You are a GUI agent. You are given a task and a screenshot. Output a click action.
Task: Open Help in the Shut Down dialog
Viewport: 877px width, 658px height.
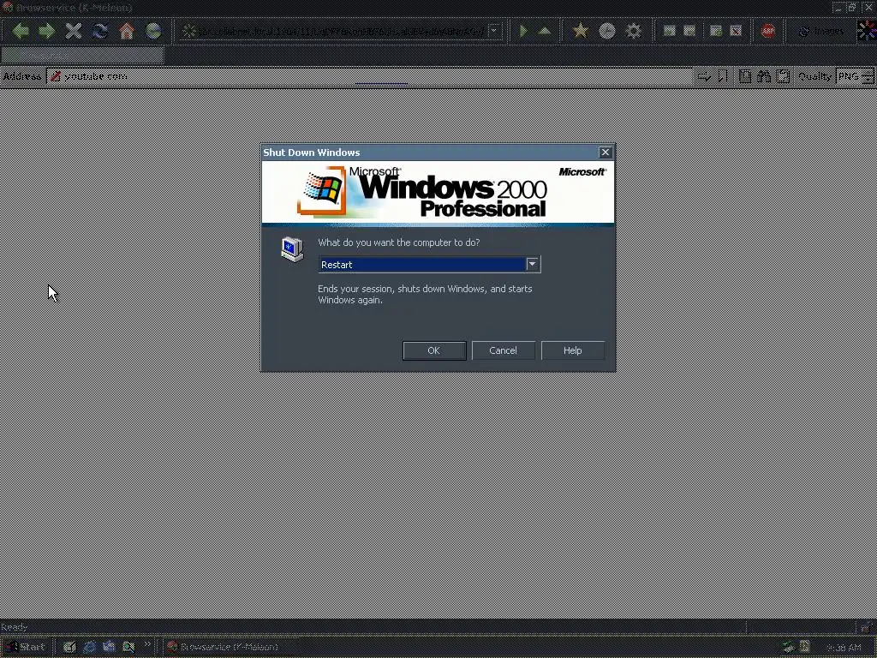pos(572,350)
